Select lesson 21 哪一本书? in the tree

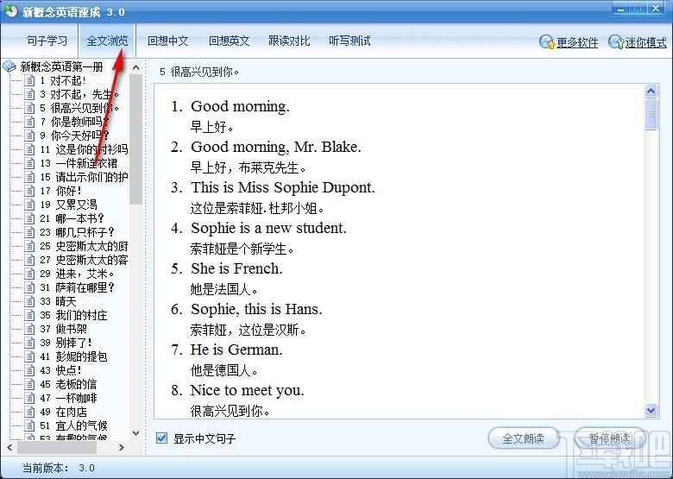(x=79, y=218)
